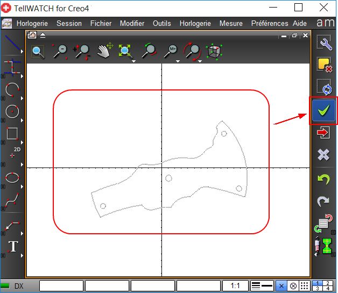Select the rectangle drawing tool
The height and width of the screenshot is (293, 338).
(x=12, y=134)
